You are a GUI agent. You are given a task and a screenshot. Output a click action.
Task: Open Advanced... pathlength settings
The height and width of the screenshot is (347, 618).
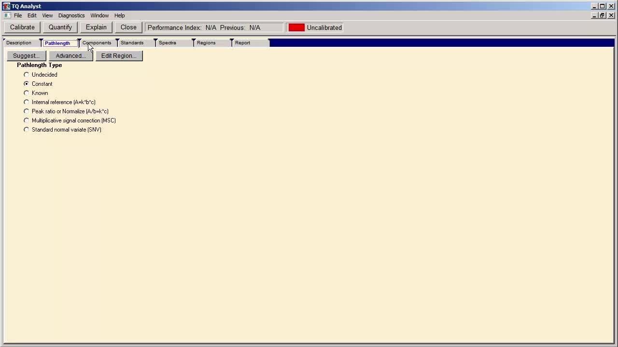click(x=70, y=56)
